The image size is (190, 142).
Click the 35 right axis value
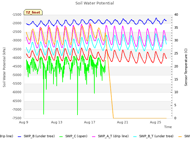pyautogui.click(x=176, y=28)
